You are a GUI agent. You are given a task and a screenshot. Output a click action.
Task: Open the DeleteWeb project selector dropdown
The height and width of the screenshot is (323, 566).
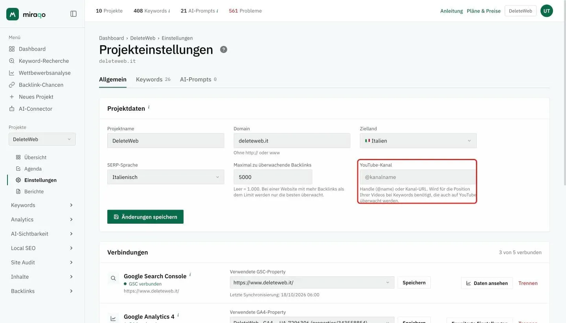click(42, 139)
